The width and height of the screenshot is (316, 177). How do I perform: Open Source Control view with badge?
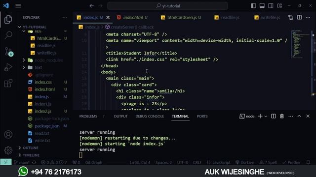pyautogui.click(x=8, y=52)
